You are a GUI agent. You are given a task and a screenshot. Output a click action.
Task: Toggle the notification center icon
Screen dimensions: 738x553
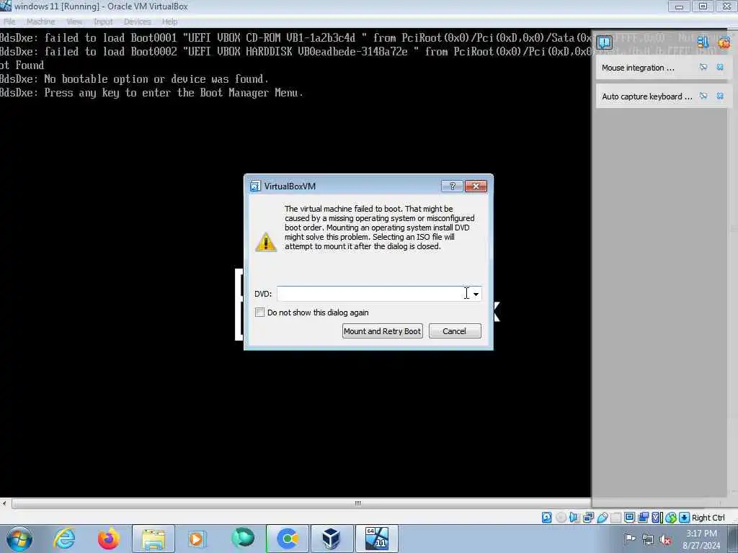(605, 42)
